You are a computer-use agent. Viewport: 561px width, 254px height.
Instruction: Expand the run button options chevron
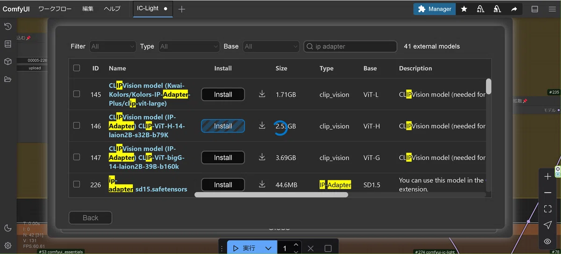(x=268, y=248)
